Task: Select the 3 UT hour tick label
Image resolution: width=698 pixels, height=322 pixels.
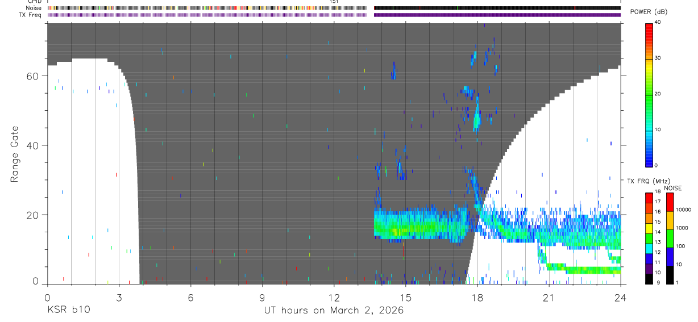Action: click(x=119, y=297)
